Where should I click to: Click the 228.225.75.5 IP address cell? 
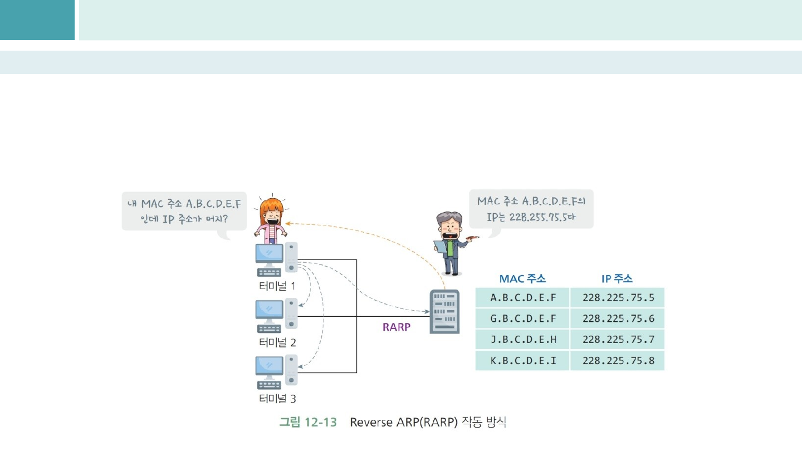coord(618,297)
